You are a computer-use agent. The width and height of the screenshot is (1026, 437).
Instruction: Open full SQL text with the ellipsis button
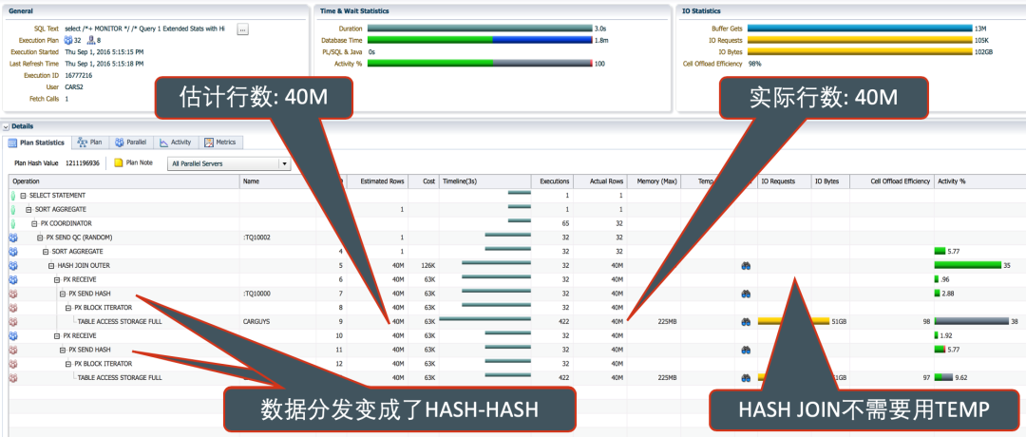[x=243, y=28]
